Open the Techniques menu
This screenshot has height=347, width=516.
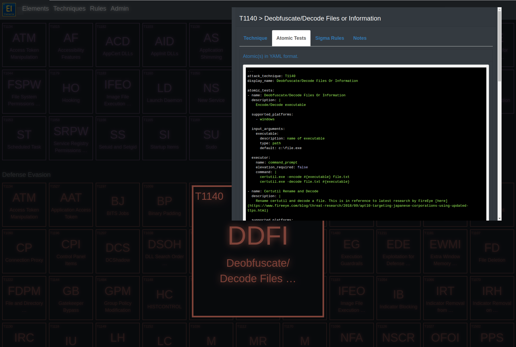(x=69, y=9)
